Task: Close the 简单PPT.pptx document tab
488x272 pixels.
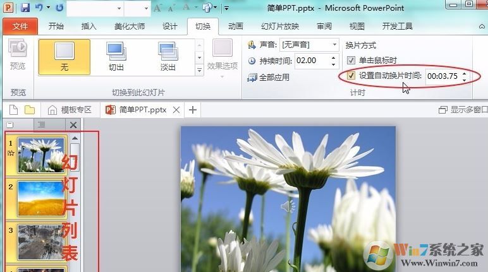Action: point(176,110)
